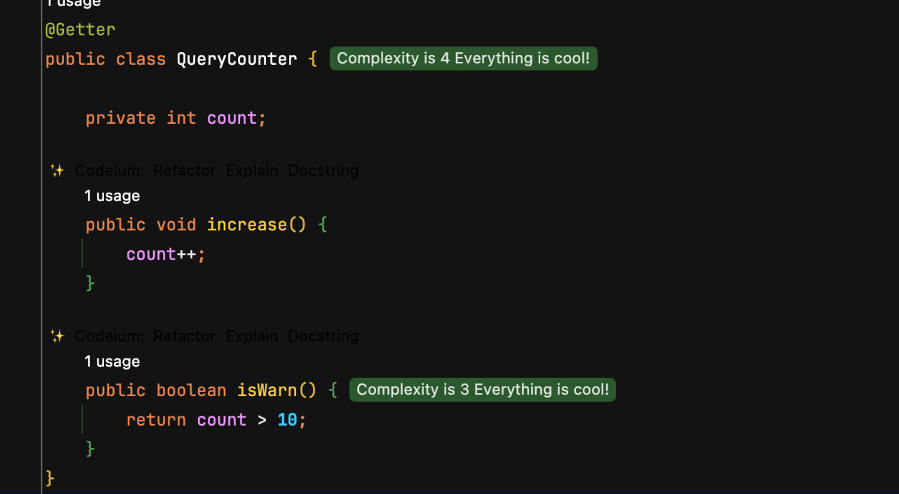The width and height of the screenshot is (899, 494).
Task: Place the cursor on the 'count' field declaration
Action: click(231, 118)
